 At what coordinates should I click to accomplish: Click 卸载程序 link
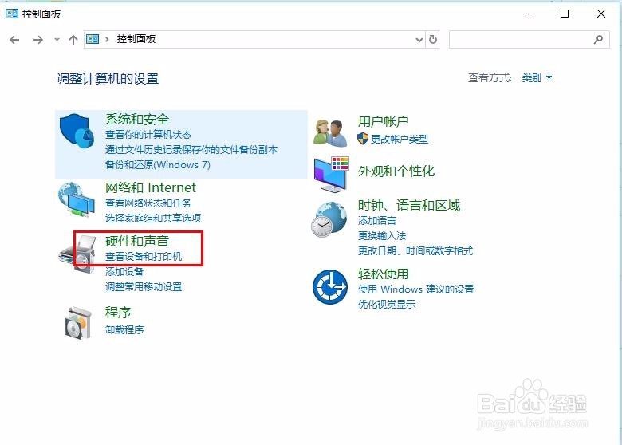tap(124, 330)
